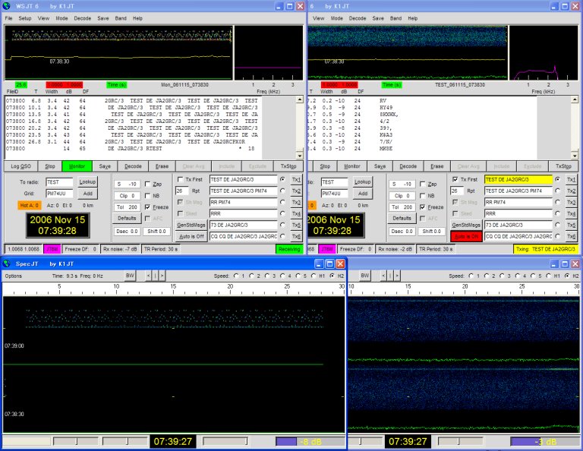Click the green Monitor button in left window
The image size is (583, 451).
pyautogui.click(x=77, y=166)
